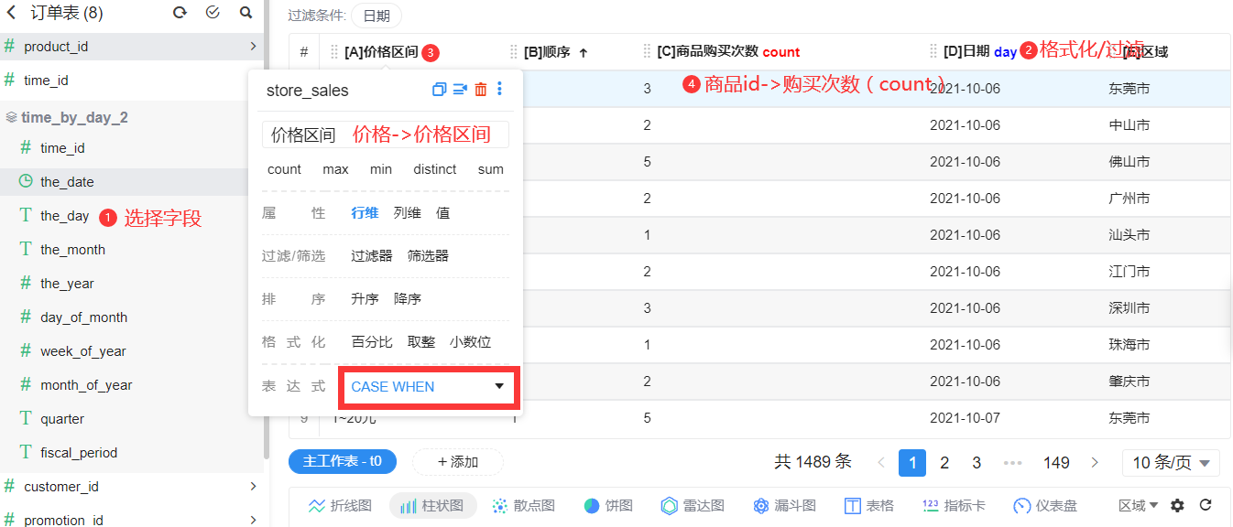The image size is (1233, 527).
Task: Apply the min aggregation
Action: (381, 169)
